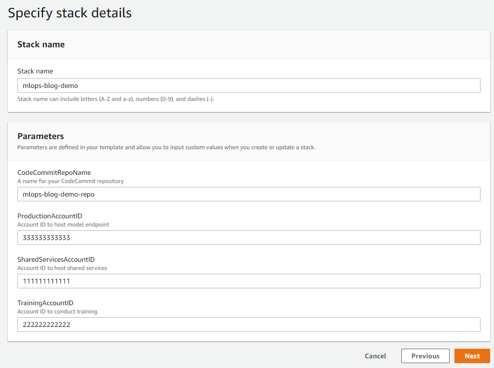Go back with the Previous button

tap(425, 356)
